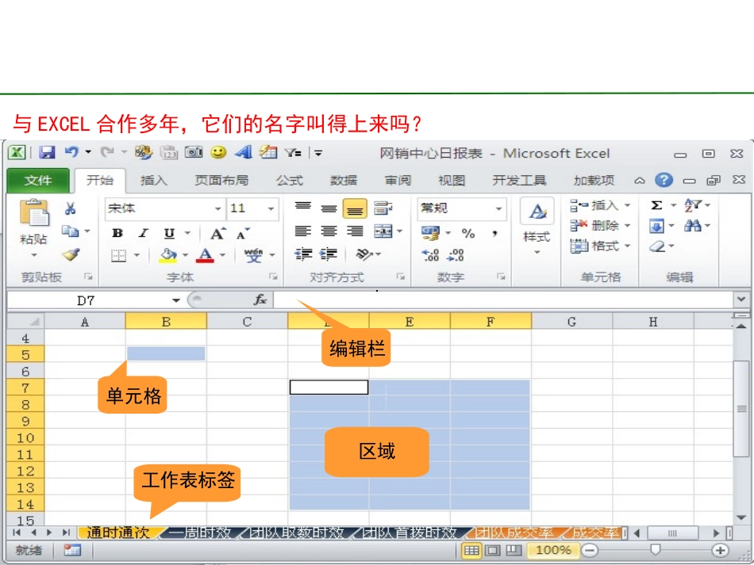Open the 插入 cells dropdown arrow
Viewport: 754px width, 565px height.
point(628,205)
